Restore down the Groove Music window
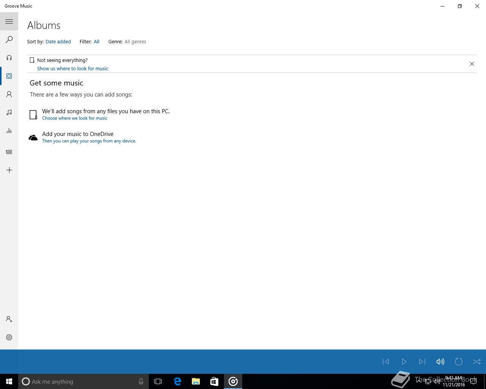The width and height of the screenshot is (486, 389). coord(460,6)
